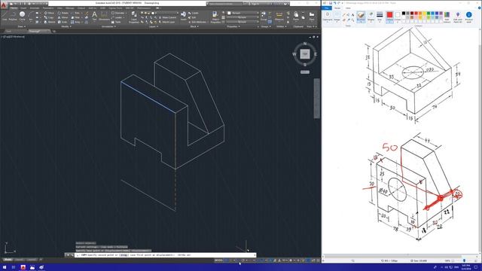
Task: Choose the Array command in Modify panel
Action: point(75,22)
